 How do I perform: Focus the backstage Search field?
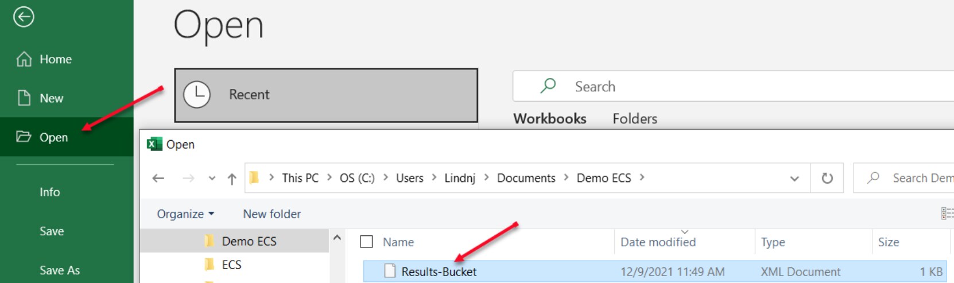pos(734,86)
